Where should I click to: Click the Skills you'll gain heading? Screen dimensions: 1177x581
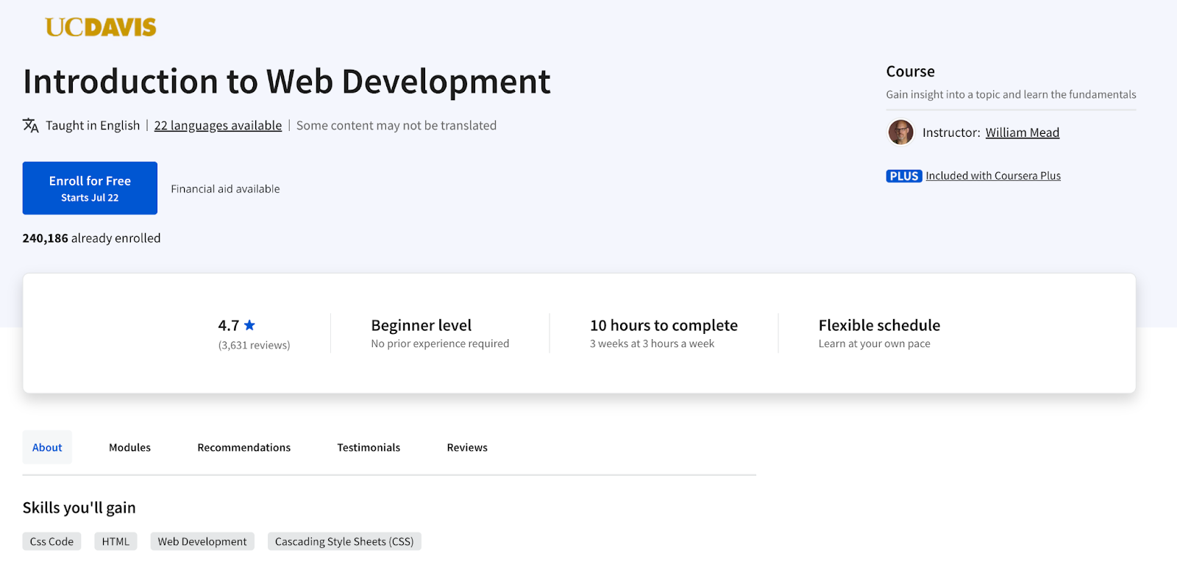point(79,507)
